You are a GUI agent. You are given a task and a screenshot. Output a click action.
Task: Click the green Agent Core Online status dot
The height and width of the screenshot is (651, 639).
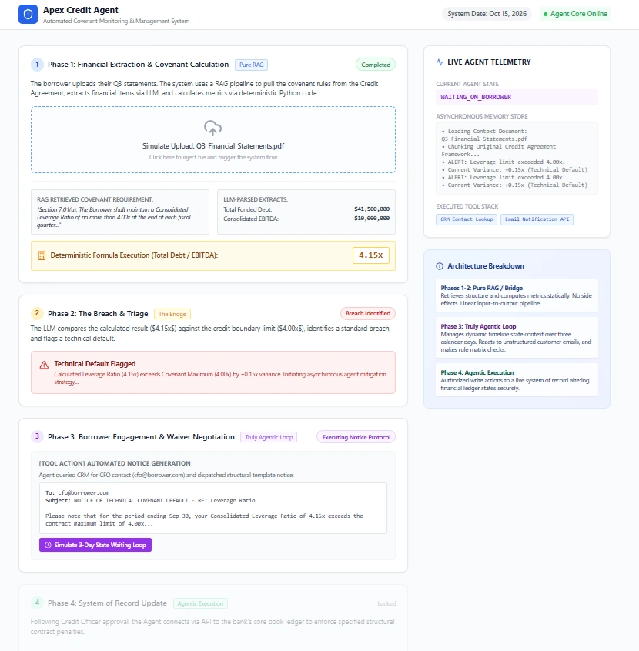[x=545, y=14]
